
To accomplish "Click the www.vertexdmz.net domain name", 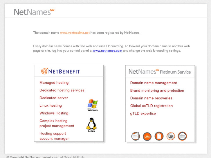I will coord(75,33).
